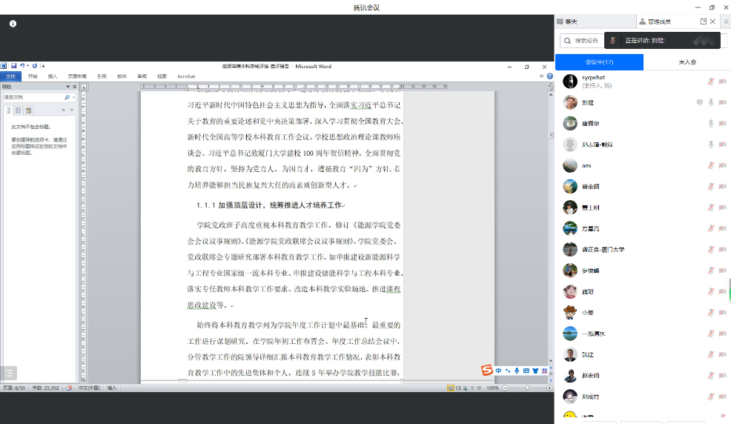The image size is (731, 424).
Task: Expand the search options dropdown in navigation pane
Action: 72,97
